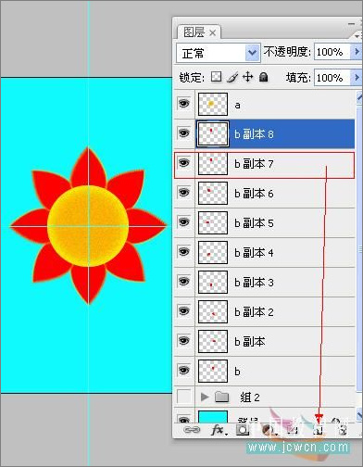
Task: Edit the 不透明度 100% field
Action: point(332,52)
